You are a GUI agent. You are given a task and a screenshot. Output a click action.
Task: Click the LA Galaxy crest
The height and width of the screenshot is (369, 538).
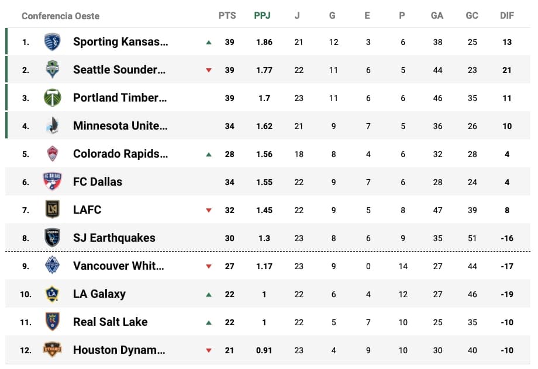click(53, 294)
